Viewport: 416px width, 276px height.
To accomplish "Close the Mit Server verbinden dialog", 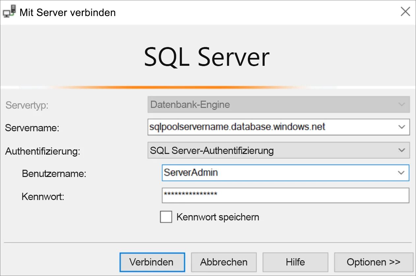I will [x=405, y=12].
